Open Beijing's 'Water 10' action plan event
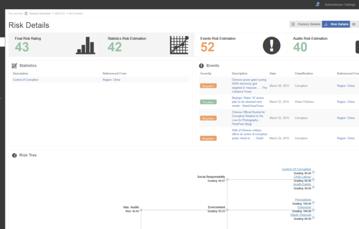The height and width of the screenshot is (229, 359). [x=247, y=101]
